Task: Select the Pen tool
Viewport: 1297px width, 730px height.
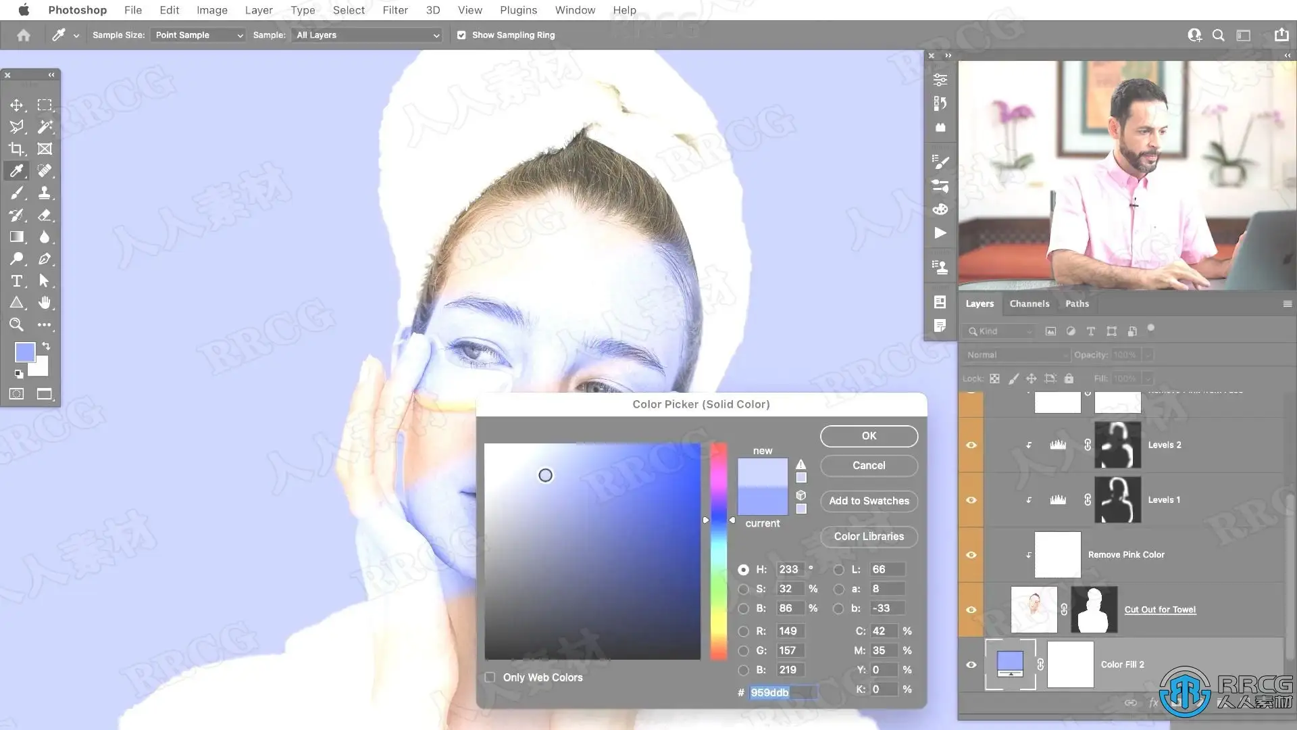Action: (45, 259)
